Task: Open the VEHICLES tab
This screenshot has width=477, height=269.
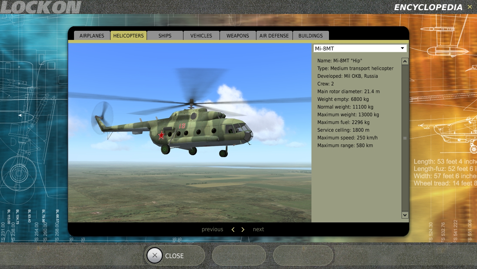Action: (201, 36)
